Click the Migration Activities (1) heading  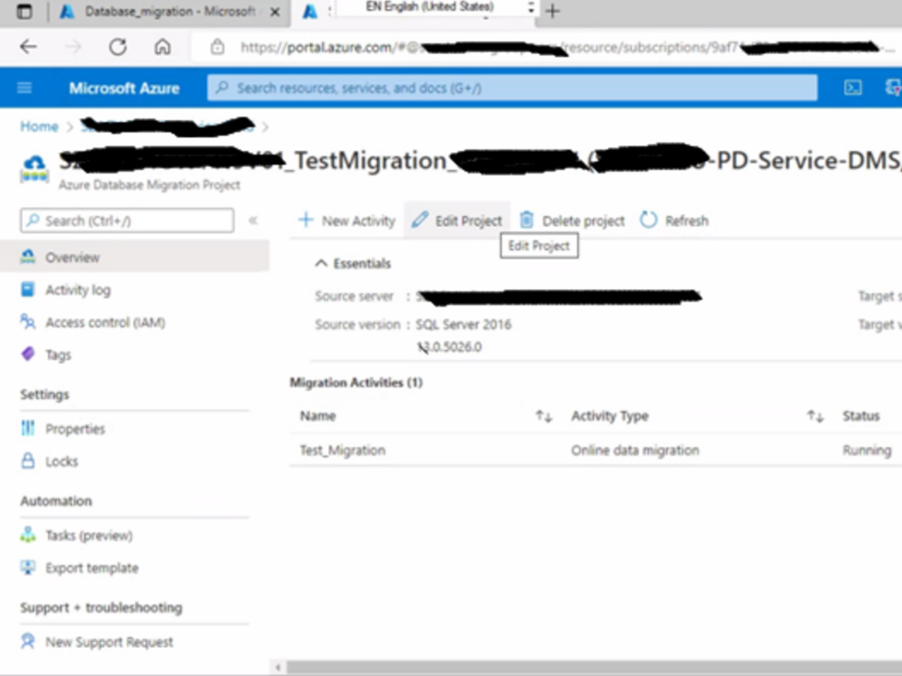[356, 382]
